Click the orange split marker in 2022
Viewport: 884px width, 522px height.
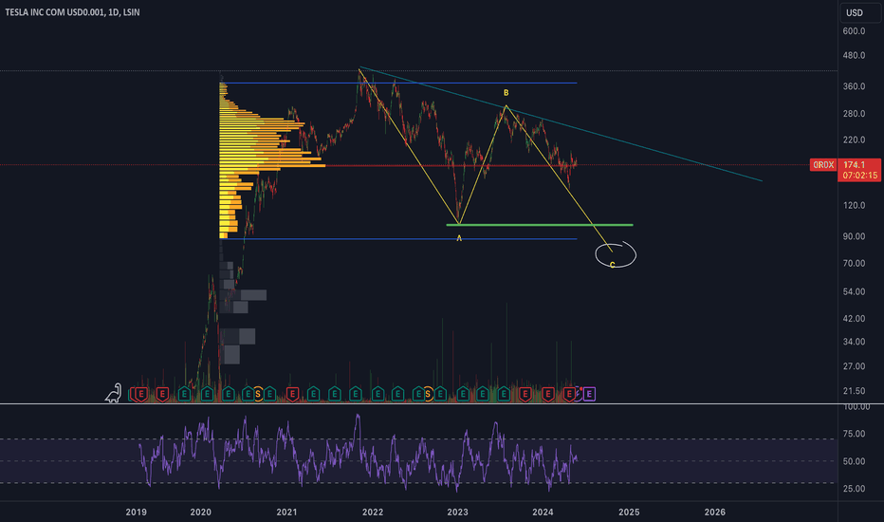[x=428, y=394]
